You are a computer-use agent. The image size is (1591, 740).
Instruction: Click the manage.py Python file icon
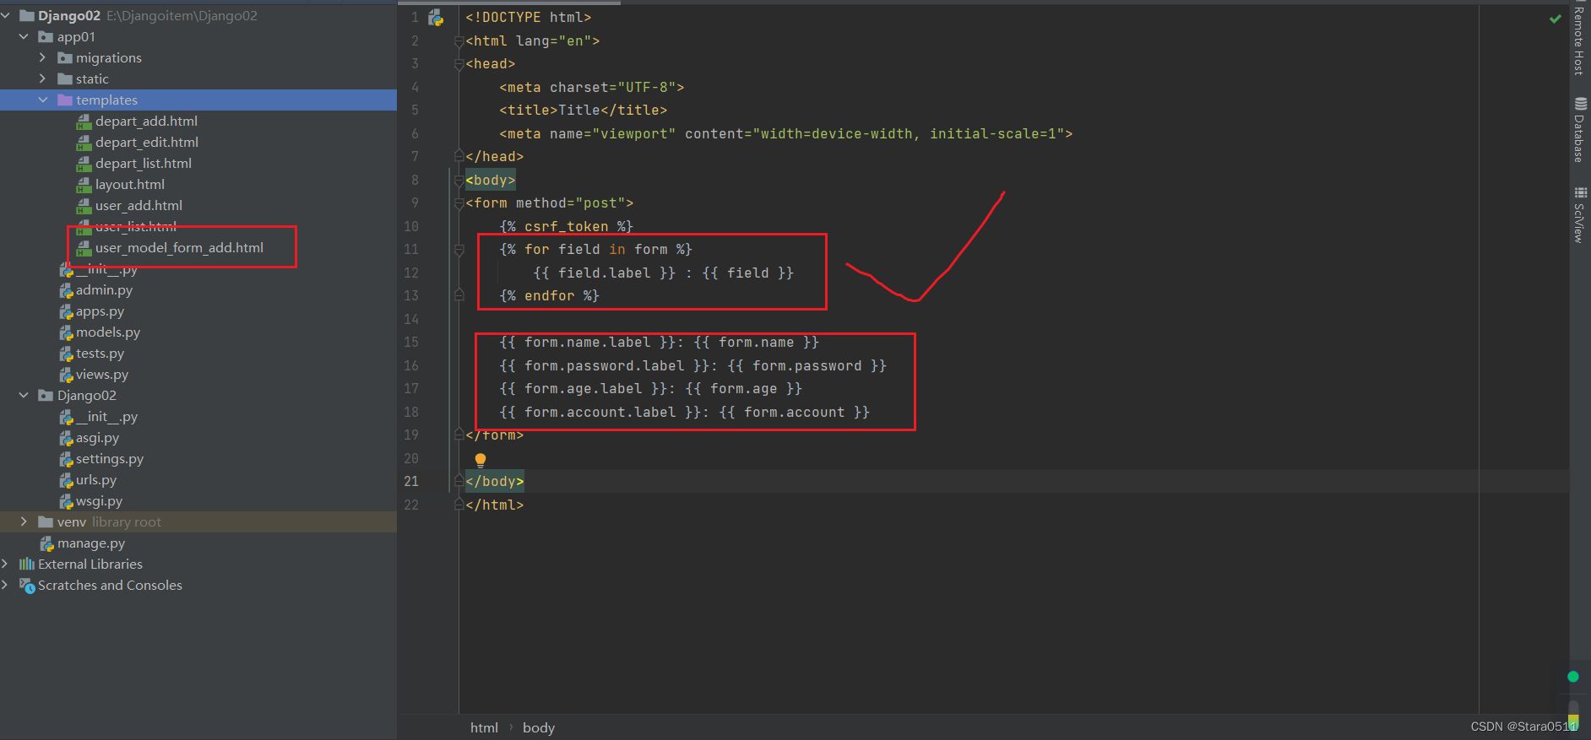coord(47,543)
